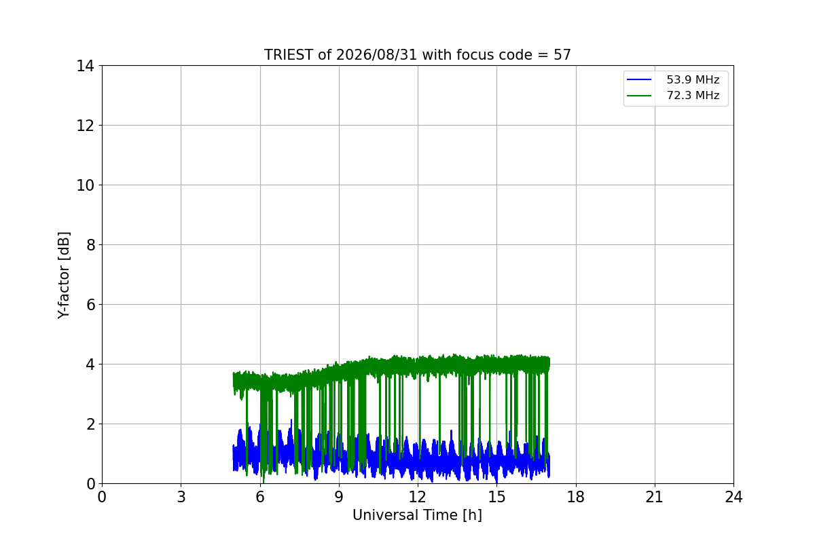Click the green line swatch in legend

tap(639, 96)
